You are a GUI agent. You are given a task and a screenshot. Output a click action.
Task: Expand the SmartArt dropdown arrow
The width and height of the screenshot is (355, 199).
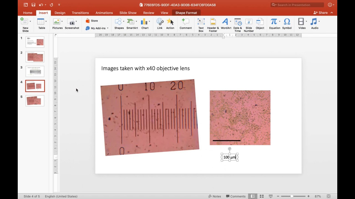coord(136,21)
